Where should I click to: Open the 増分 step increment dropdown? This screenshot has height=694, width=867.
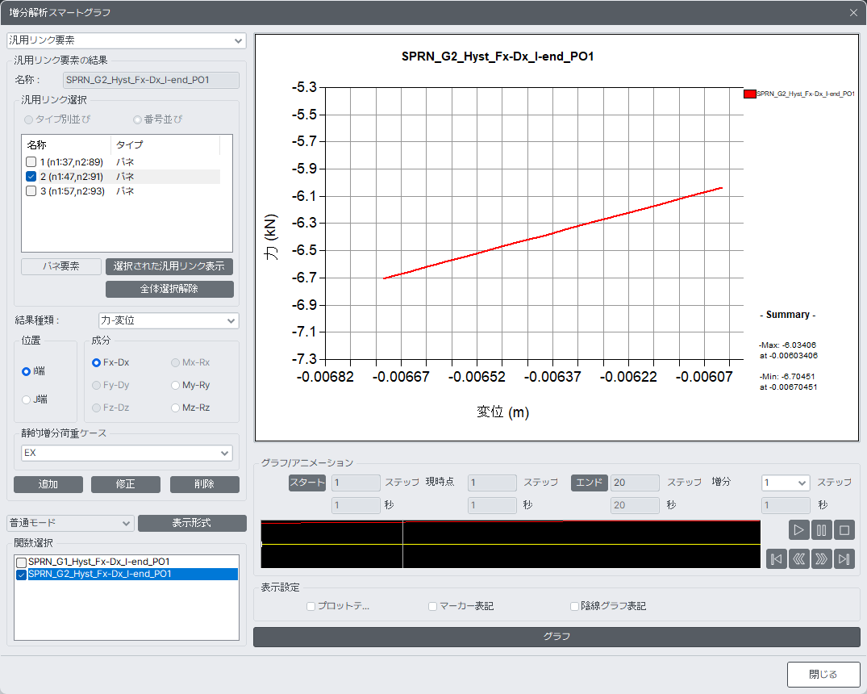[786, 483]
